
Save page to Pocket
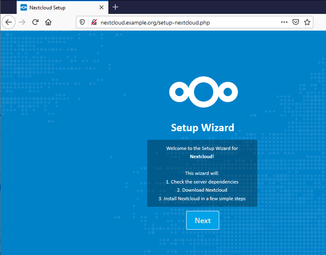(x=296, y=22)
